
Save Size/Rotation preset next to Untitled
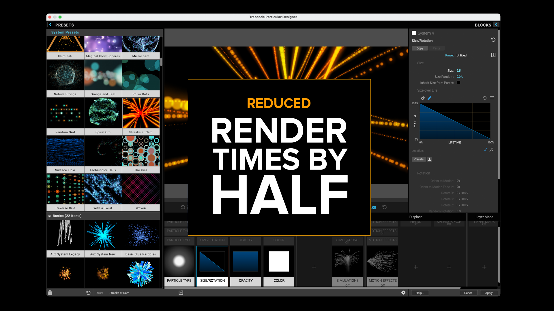click(x=493, y=55)
